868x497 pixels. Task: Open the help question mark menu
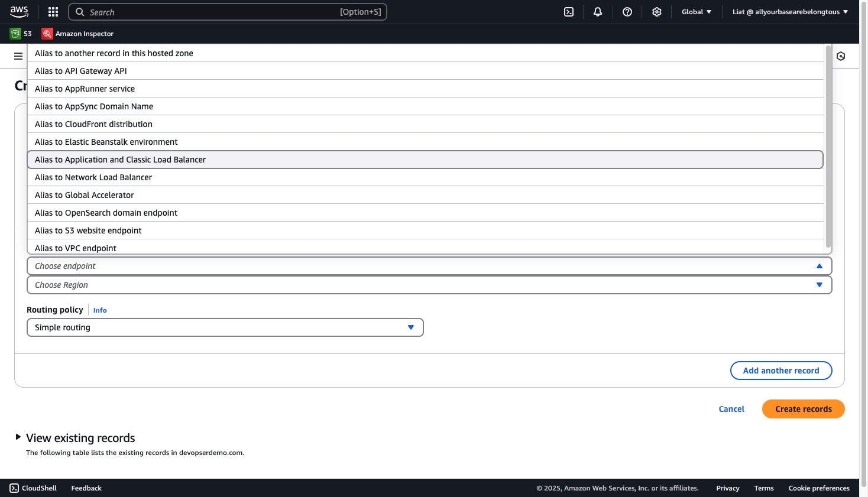click(x=627, y=12)
